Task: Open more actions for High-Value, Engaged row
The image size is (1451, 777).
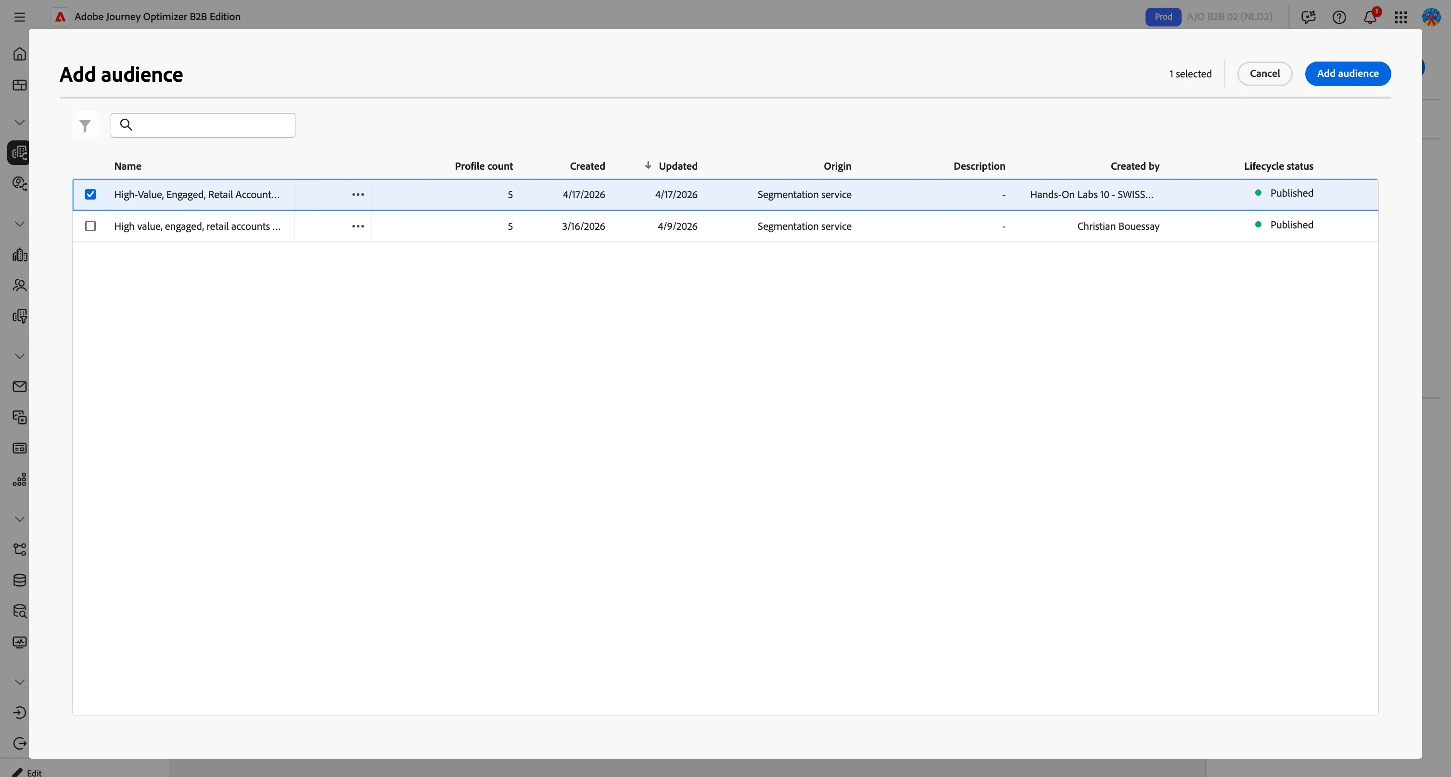Action: (357, 194)
